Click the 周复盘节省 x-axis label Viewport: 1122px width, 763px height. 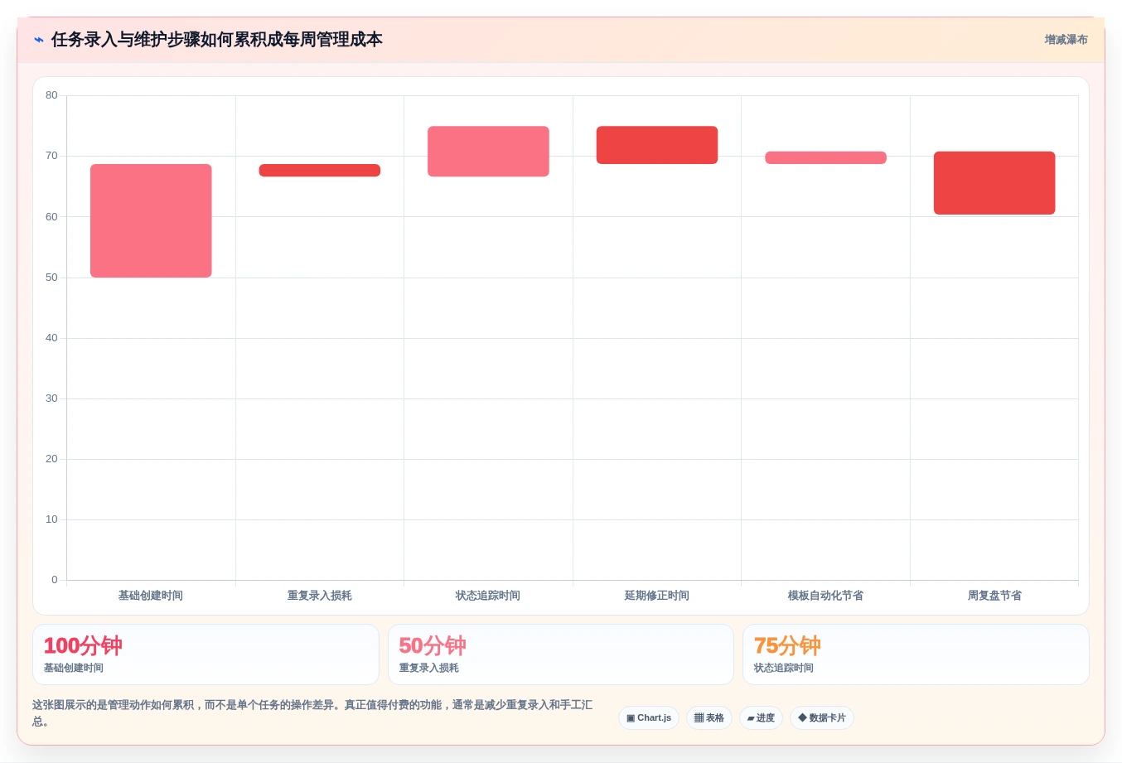click(994, 596)
